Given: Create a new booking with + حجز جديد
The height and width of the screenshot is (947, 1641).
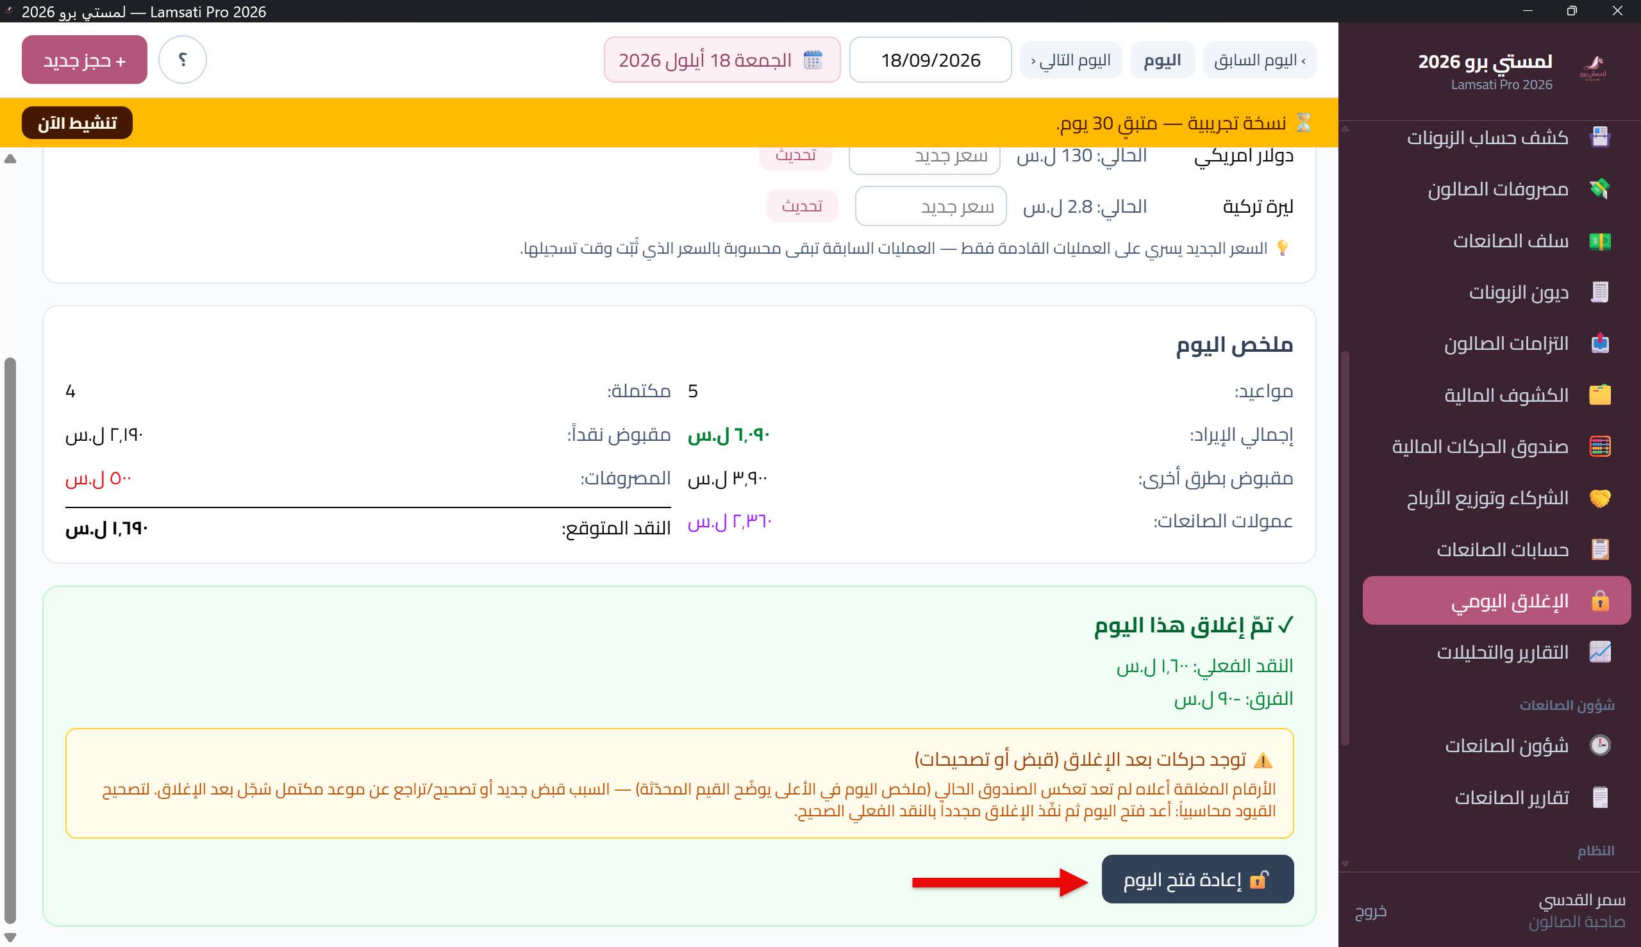Looking at the screenshot, I should click(85, 60).
